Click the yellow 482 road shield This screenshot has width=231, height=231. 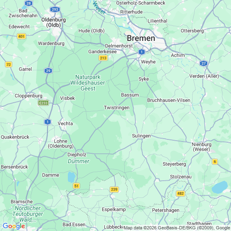coord(180,193)
